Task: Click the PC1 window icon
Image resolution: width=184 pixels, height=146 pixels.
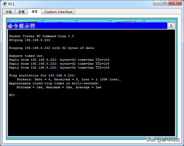Action: click(5, 4)
